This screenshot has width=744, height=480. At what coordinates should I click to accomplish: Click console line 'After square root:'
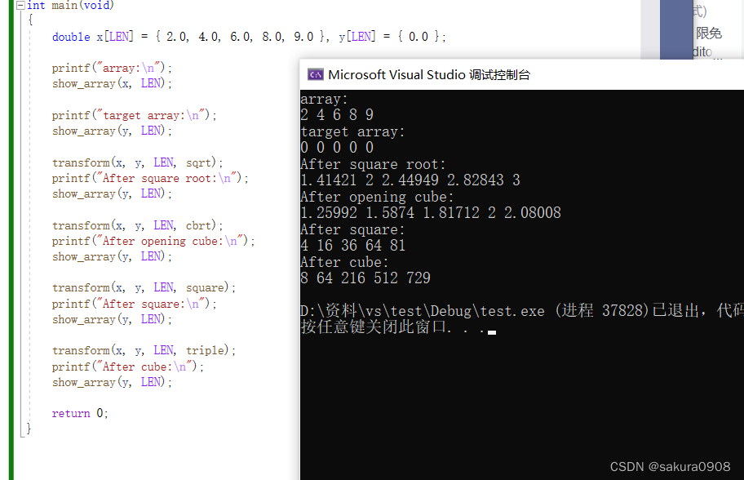374,164
